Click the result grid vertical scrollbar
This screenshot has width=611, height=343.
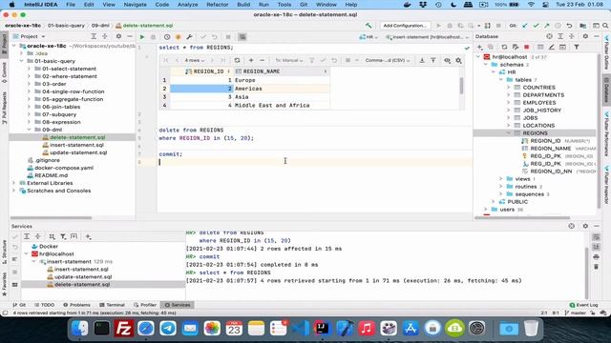[461, 86]
